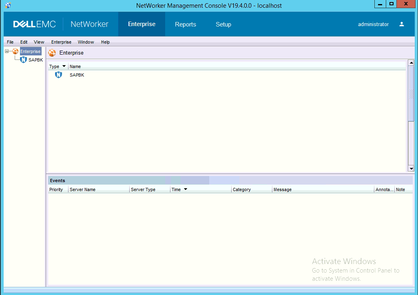This screenshot has width=418, height=295.
Task: Click the Enterprise globe icon in tree
Action: pos(15,51)
